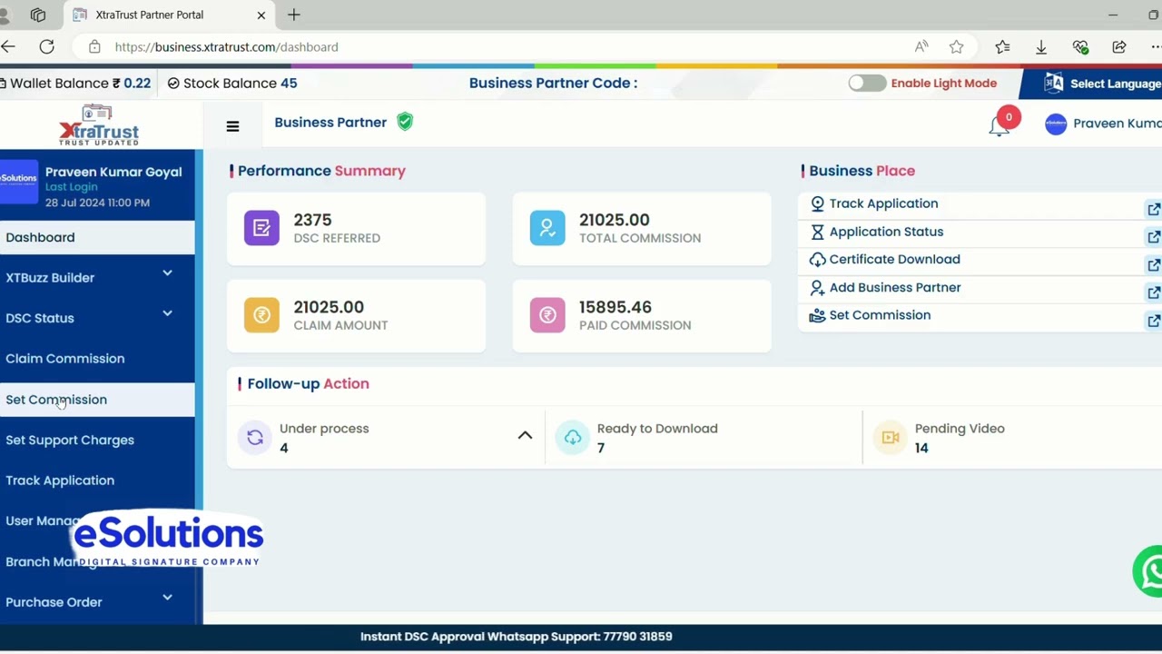View site information lock icon
Viewport: 1162px width, 654px height.
click(94, 46)
